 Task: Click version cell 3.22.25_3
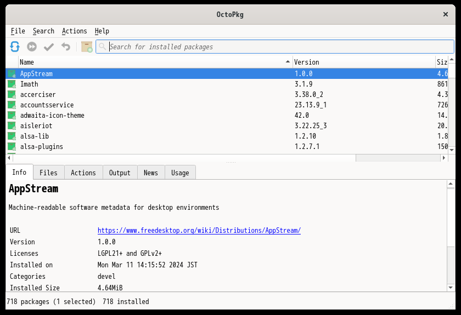click(311, 126)
